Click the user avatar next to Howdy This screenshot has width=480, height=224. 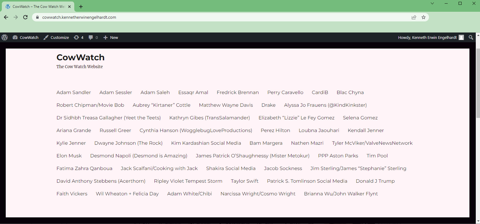coord(461,37)
